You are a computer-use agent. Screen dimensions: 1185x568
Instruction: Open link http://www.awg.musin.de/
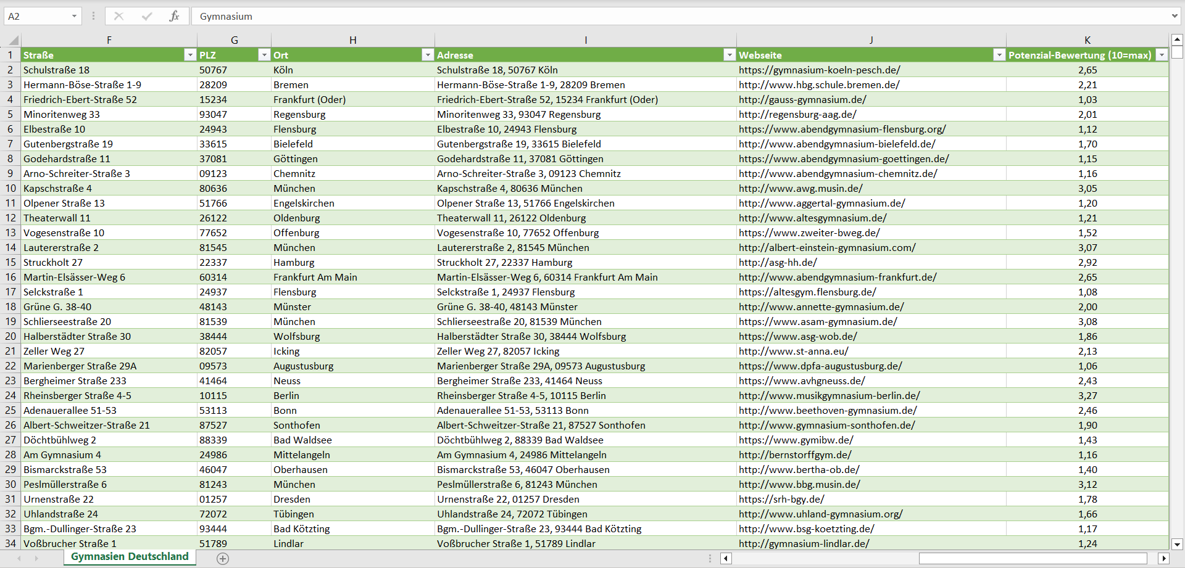800,188
